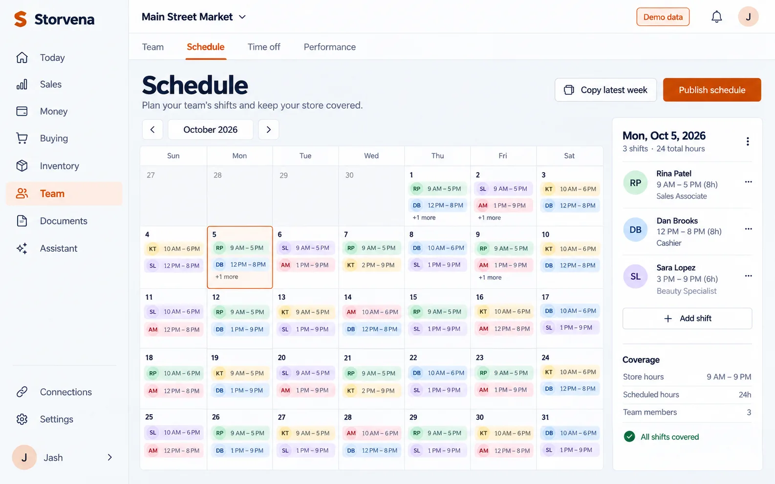Open the Assistant sparkle item
The width and height of the screenshot is (775, 484).
[x=64, y=248]
